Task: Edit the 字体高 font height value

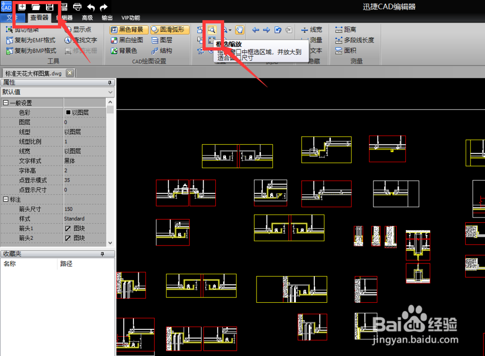Action: 85,170
